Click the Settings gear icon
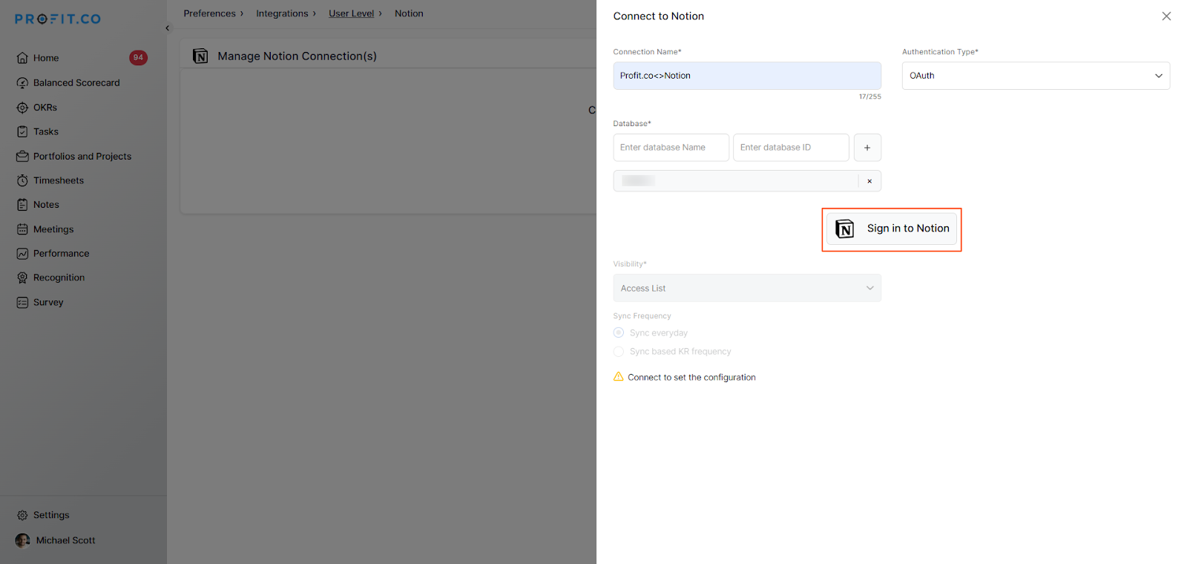The image size is (1187, 564). 22,515
